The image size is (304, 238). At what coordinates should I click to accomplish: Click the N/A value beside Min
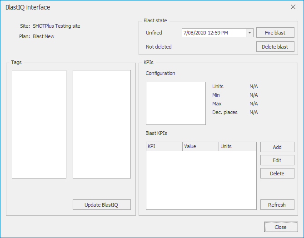tap(254, 95)
